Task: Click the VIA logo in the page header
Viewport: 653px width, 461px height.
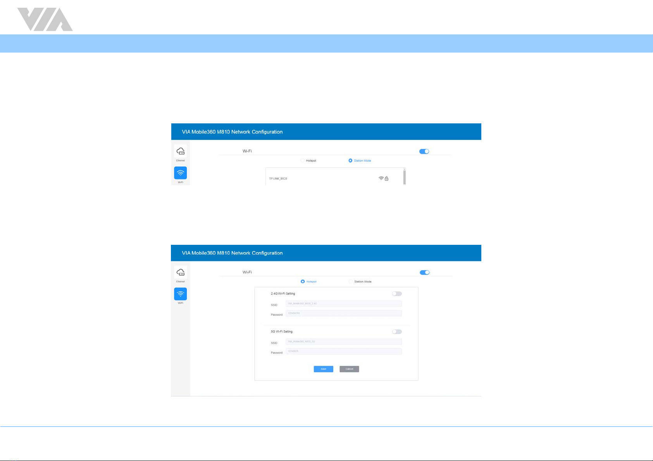Action: pyautogui.click(x=45, y=19)
